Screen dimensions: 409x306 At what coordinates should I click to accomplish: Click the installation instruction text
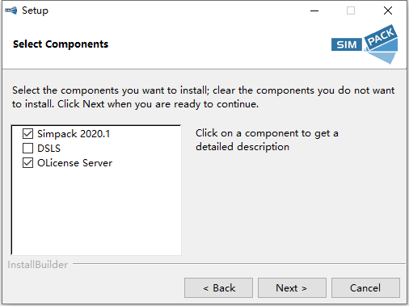coord(204,97)
